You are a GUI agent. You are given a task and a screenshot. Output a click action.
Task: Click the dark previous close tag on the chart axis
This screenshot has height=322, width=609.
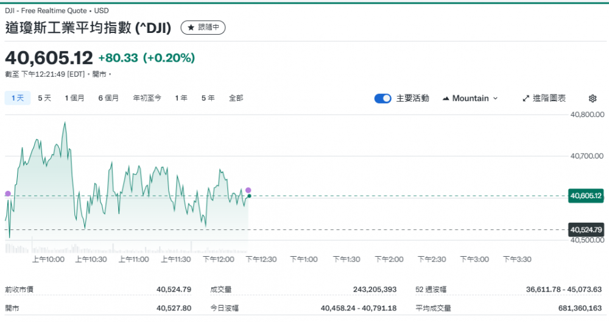coord(585,230)
